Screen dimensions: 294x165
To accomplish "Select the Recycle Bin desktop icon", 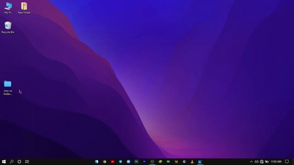I will [x=8, y=27].
